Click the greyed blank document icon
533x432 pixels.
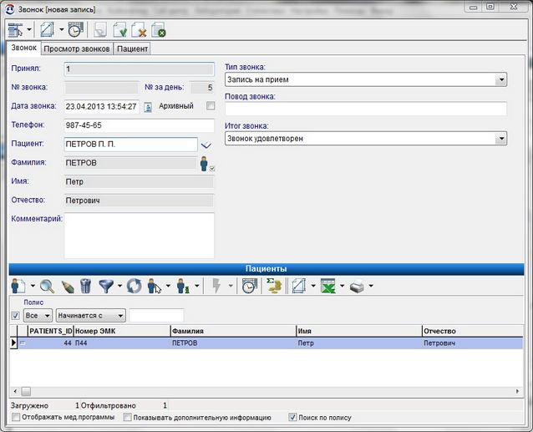point(100,30)
